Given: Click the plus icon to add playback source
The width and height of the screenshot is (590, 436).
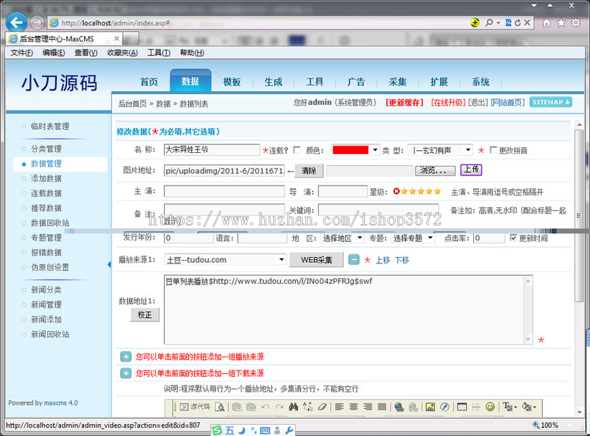Looking at the screenshot, I should tap(126, 357).
